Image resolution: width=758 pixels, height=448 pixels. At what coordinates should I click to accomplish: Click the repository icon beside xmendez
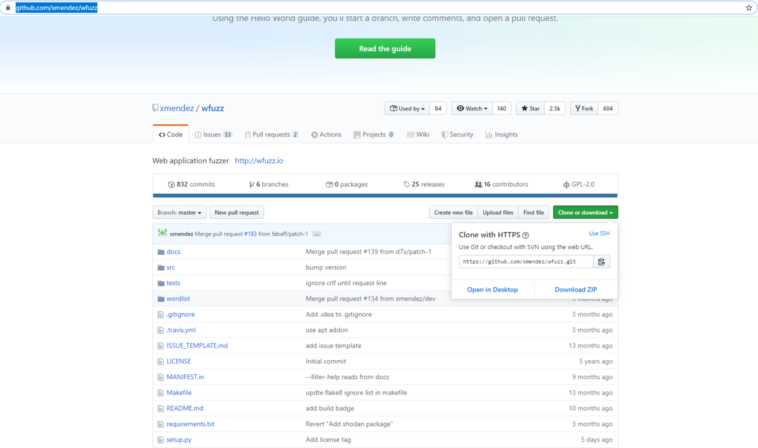coord(155,108)
